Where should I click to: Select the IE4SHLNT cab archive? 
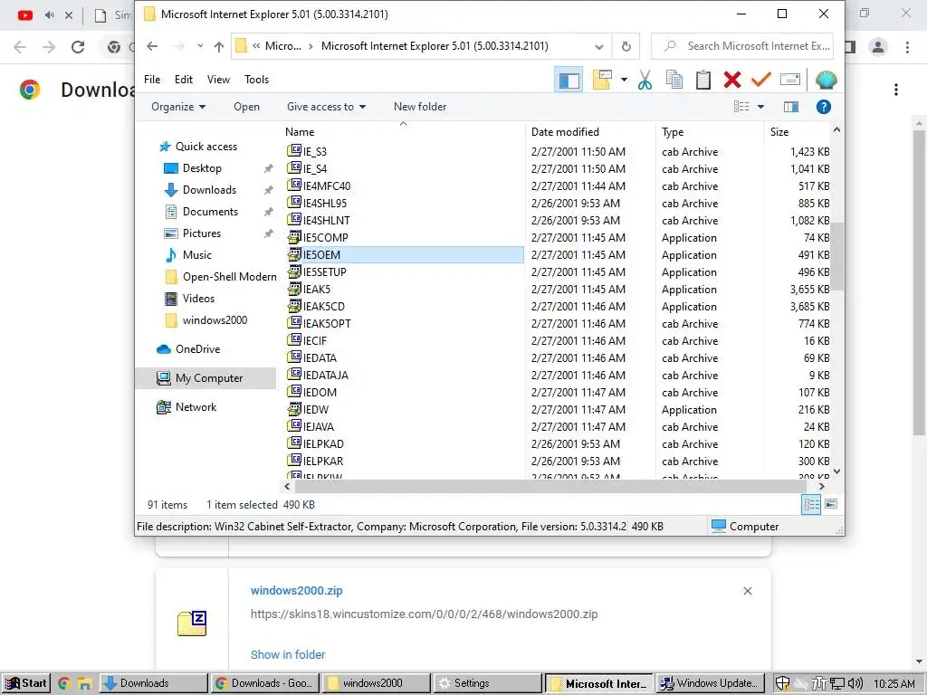pyautogui.click(x=326, y=221)
